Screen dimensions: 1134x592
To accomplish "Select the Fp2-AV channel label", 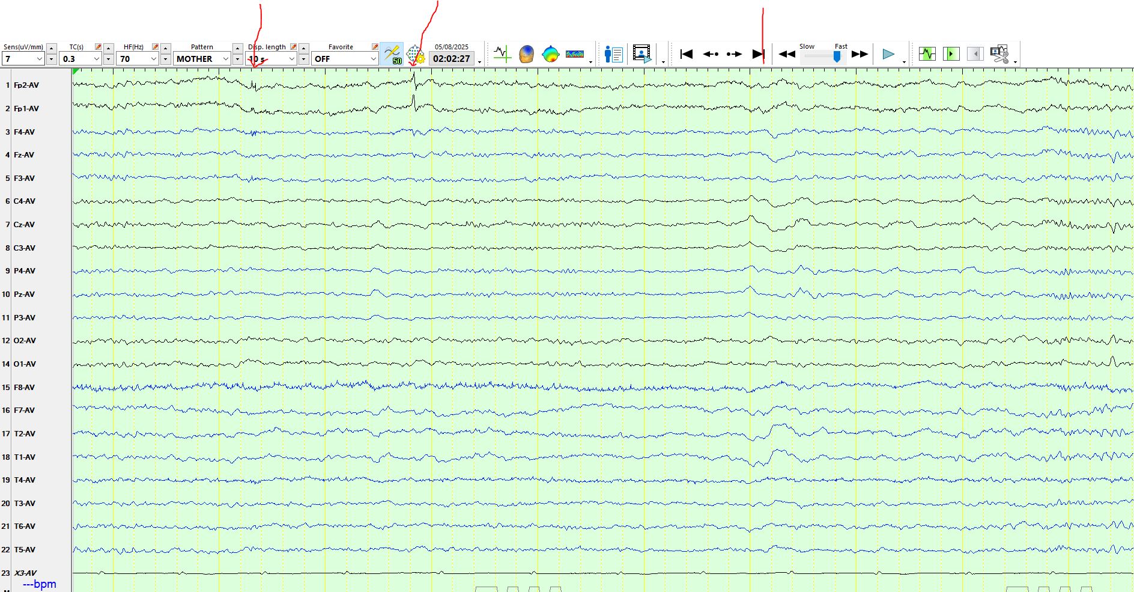I will coord(26,85).
